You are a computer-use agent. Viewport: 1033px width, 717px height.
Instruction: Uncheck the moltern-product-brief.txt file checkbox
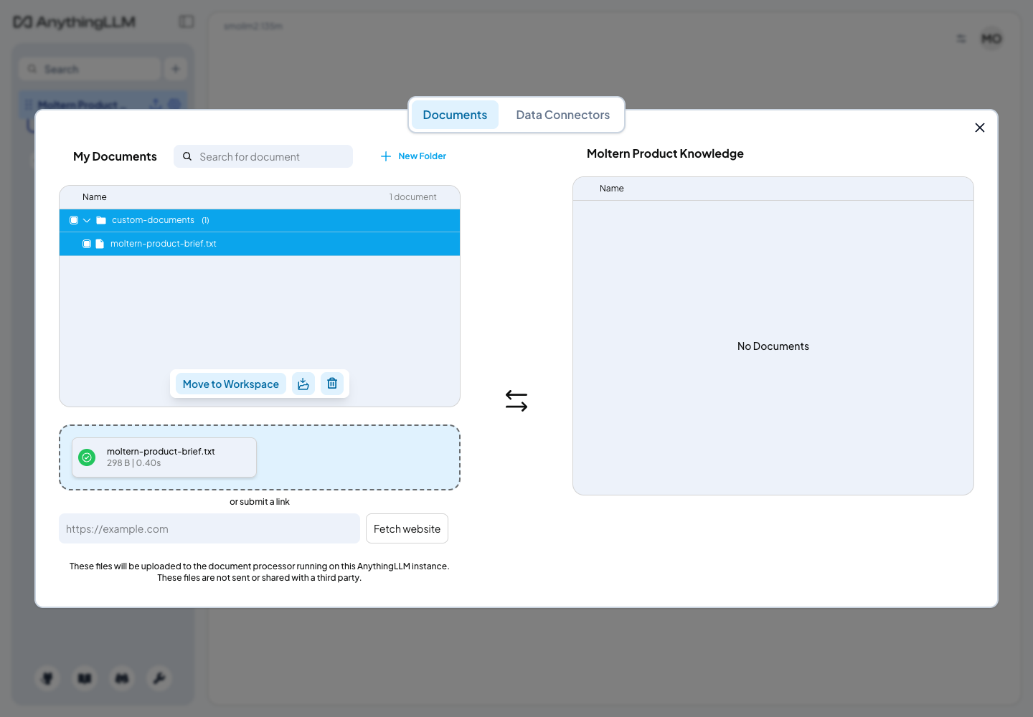(x=87, y=244)
